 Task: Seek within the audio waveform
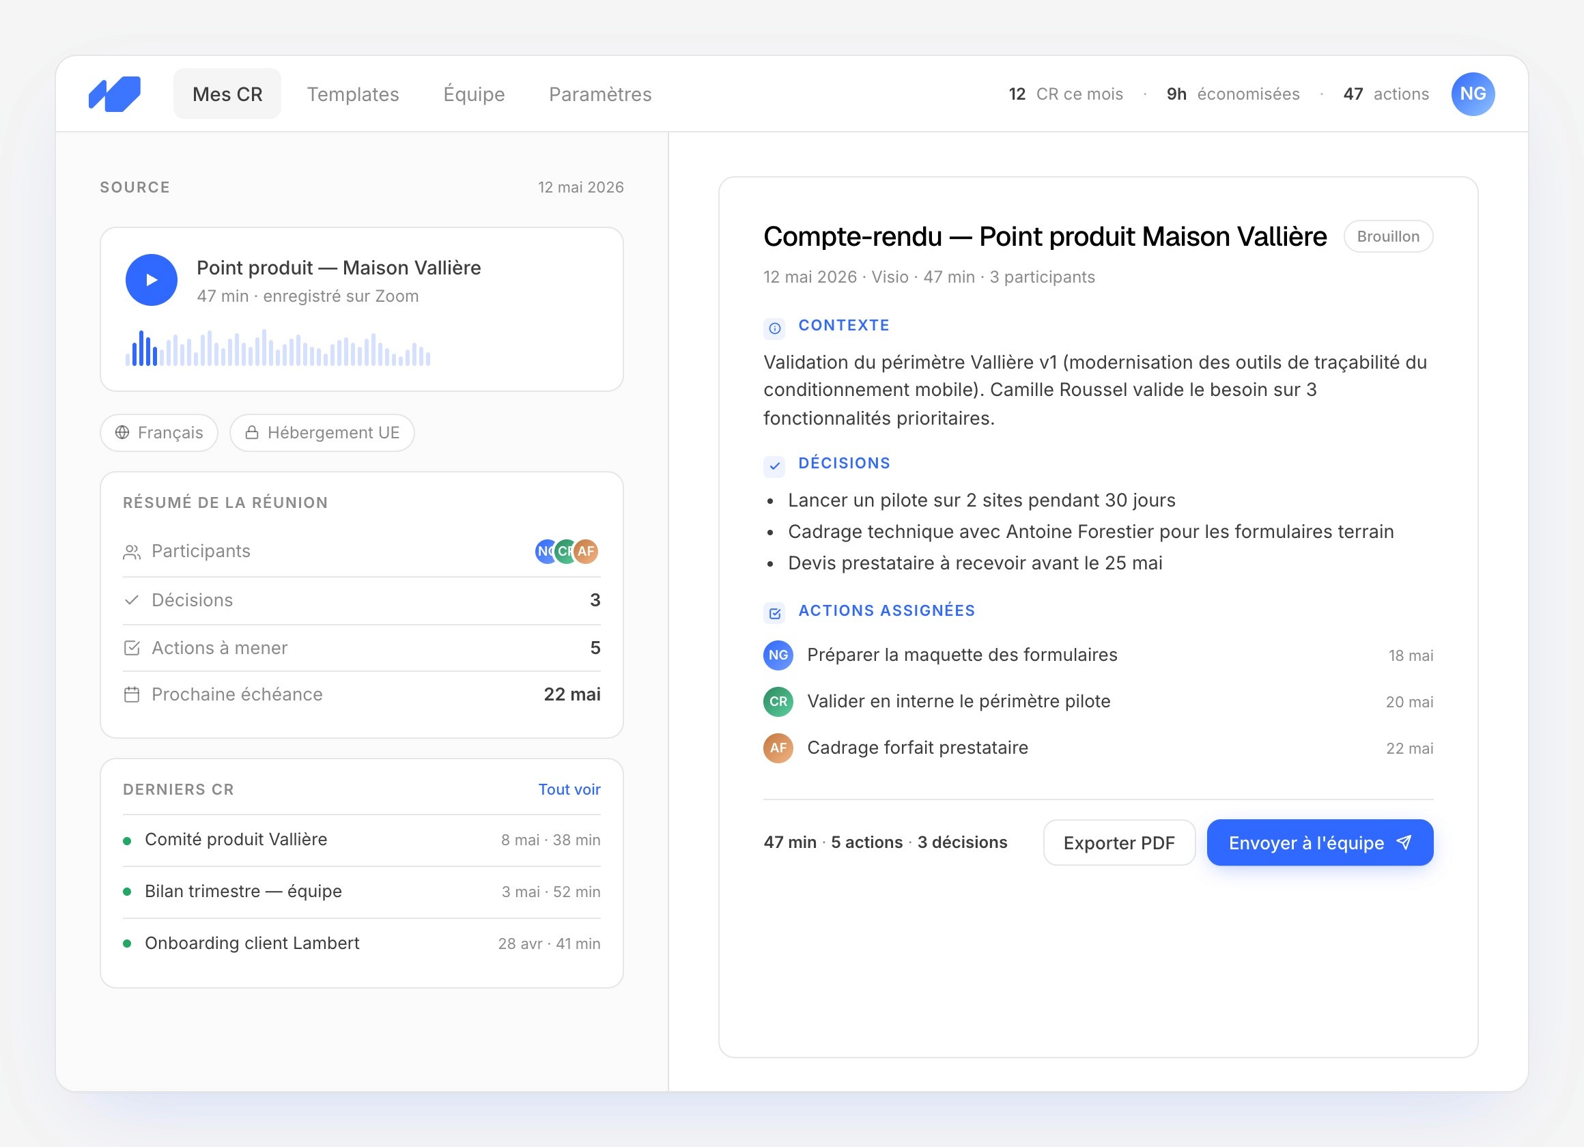pyautogui.click(x=278, y=348)
